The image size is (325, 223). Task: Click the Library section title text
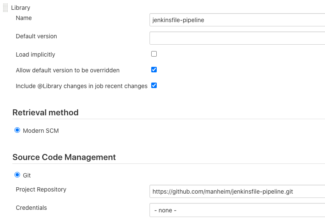click(20, 8)
